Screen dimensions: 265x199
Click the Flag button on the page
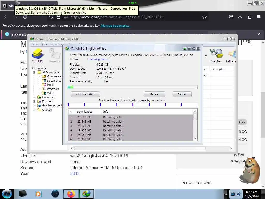(x=247, y=42)
